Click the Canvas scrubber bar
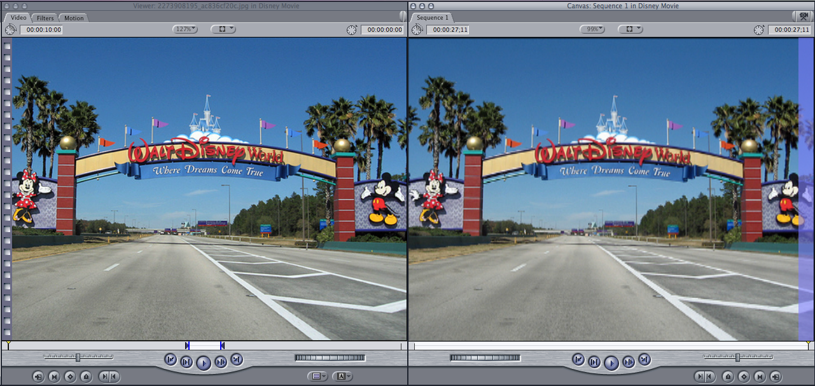Viewport: 815px width, 386px height. tap(611, 346)
